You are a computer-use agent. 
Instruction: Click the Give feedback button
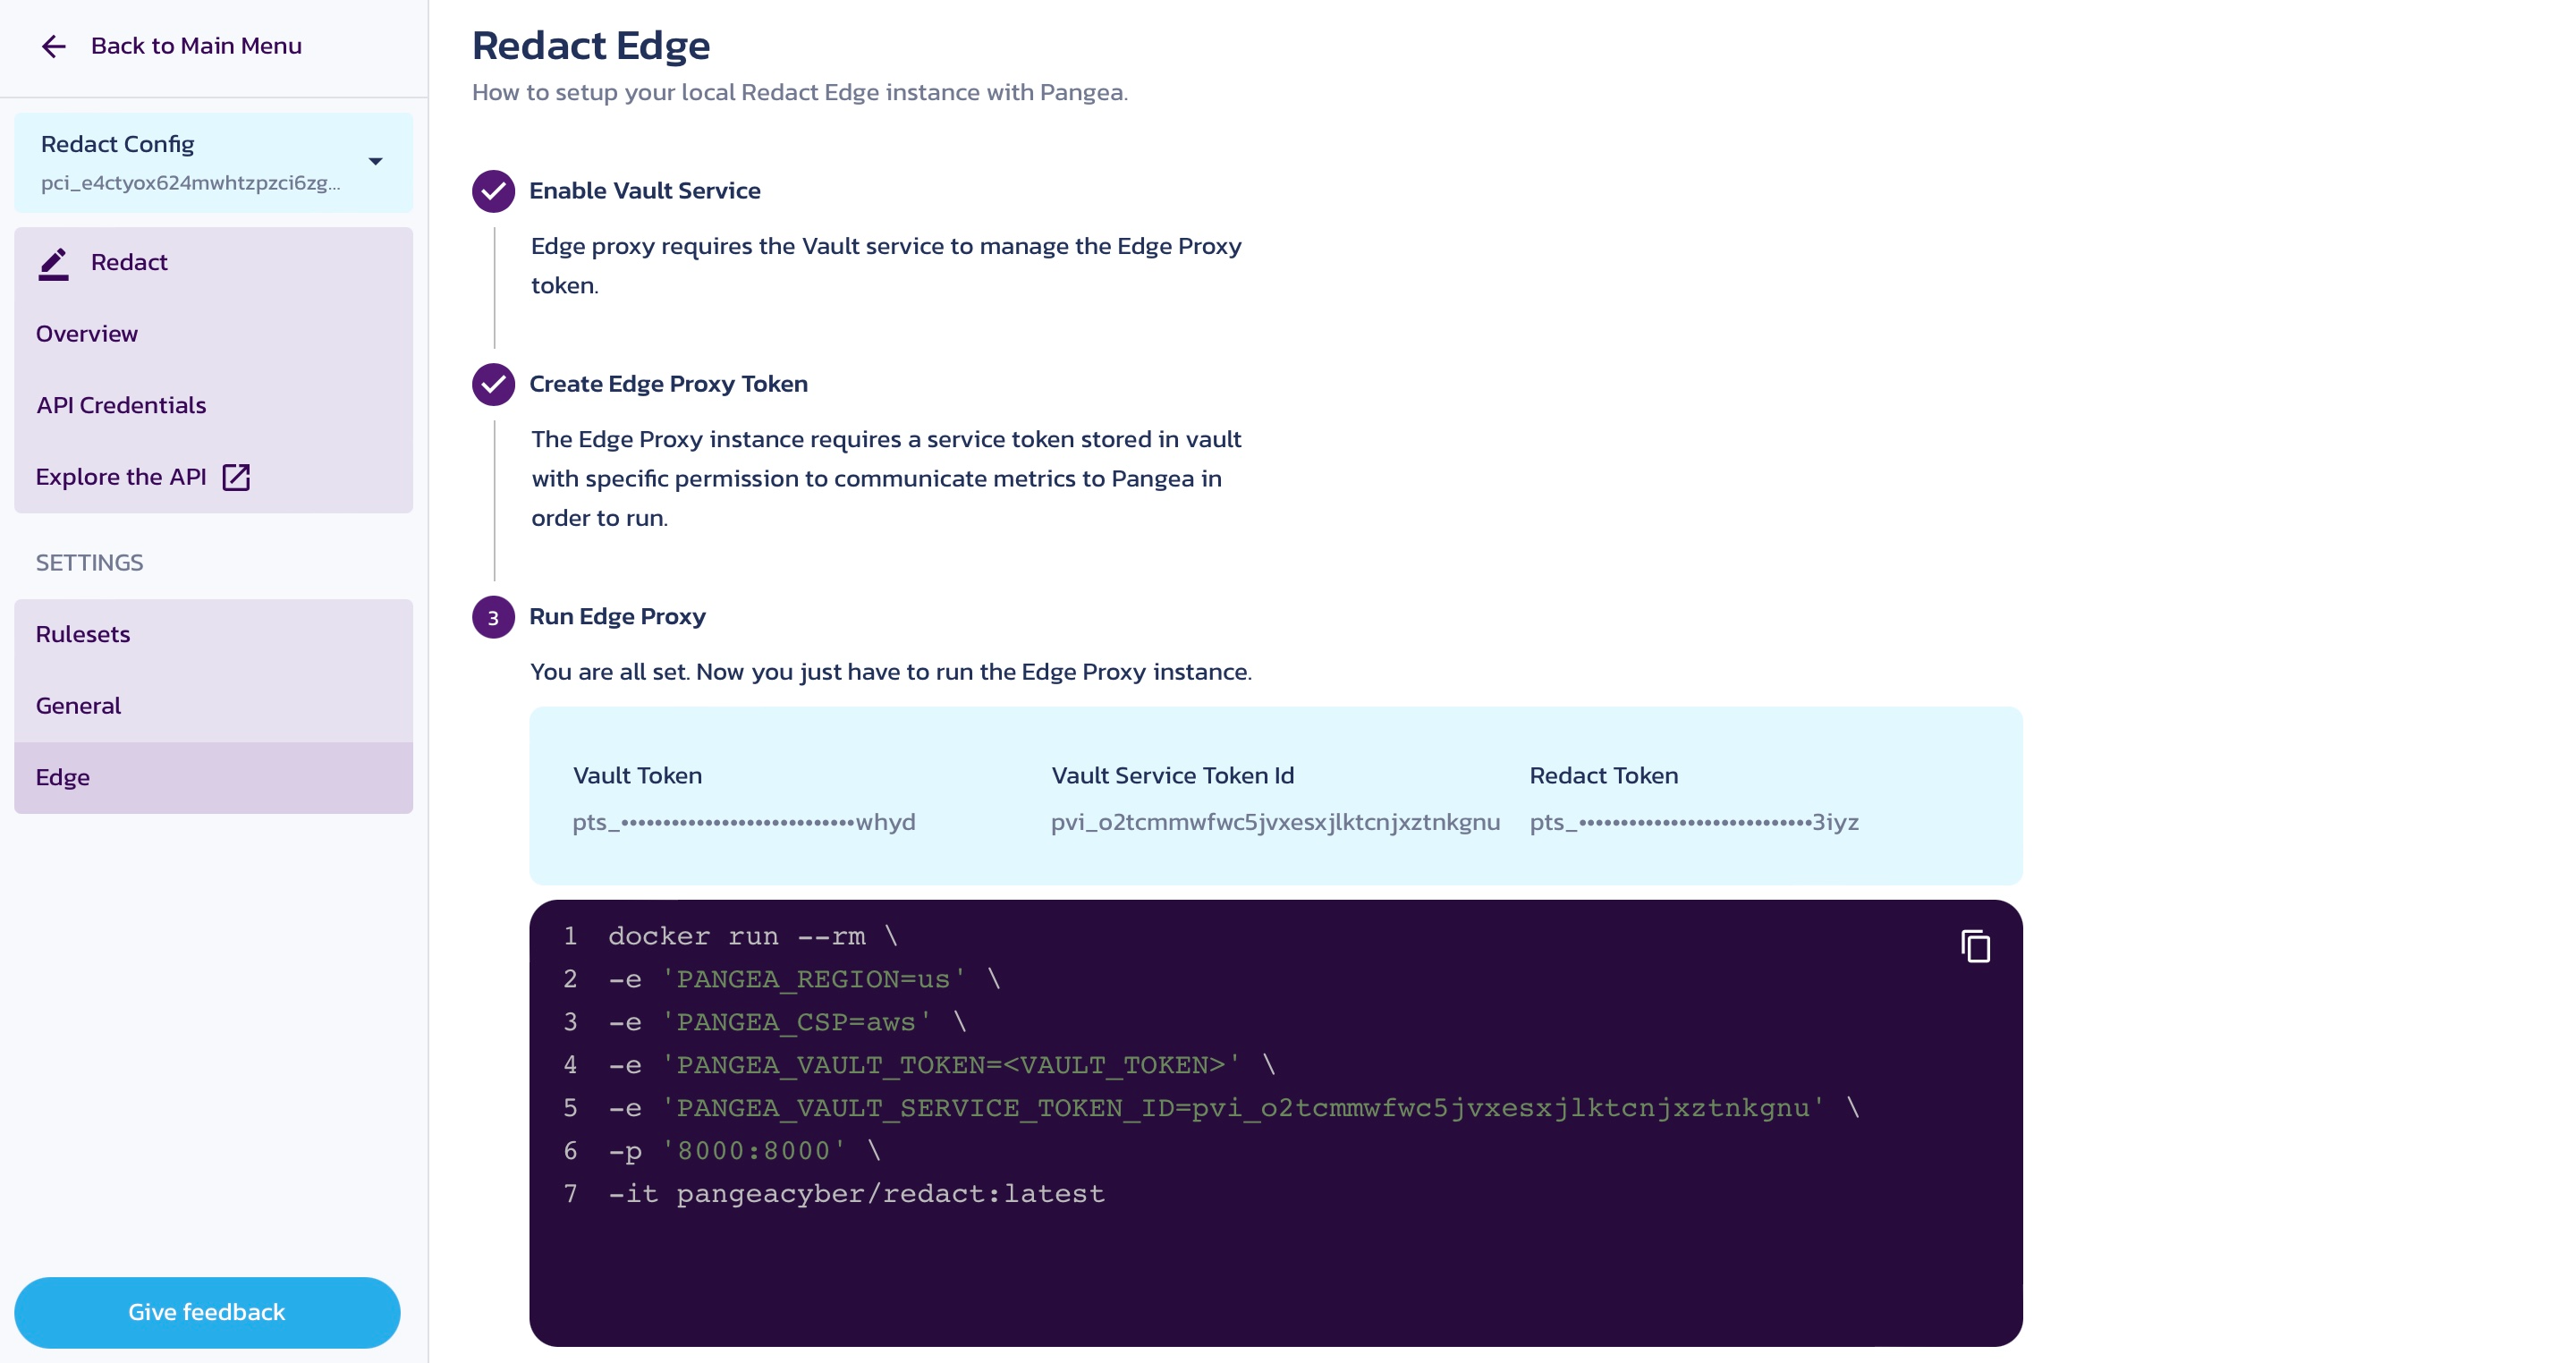207,1312
